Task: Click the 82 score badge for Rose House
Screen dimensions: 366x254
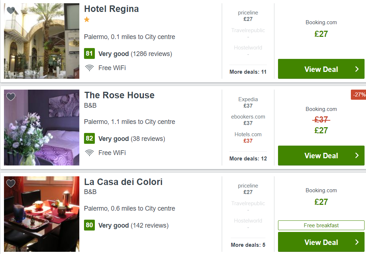Action: [x=89, y=138]
